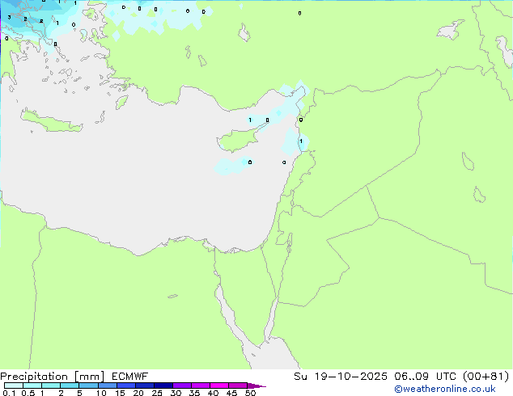
Task: Select the 20 mm legend color swatch
Action: 144,385
